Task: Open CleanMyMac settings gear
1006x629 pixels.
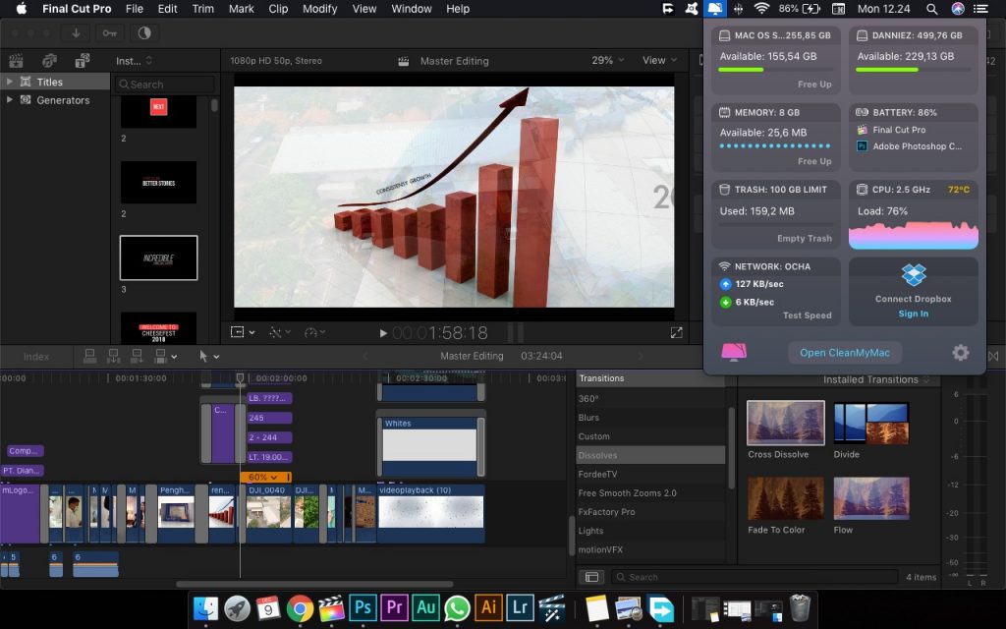Action: [960, 353]
